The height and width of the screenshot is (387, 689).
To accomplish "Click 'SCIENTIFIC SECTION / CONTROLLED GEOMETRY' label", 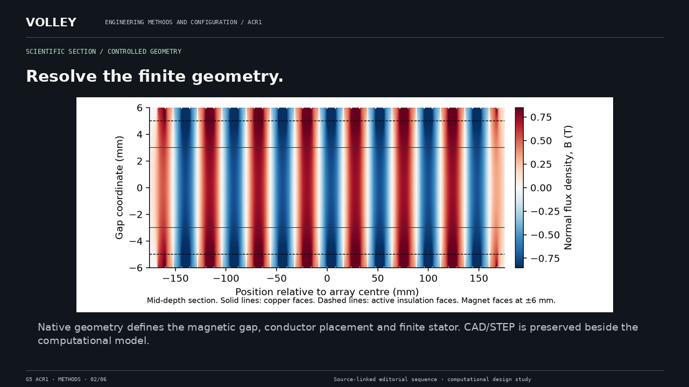I will 103,52.
